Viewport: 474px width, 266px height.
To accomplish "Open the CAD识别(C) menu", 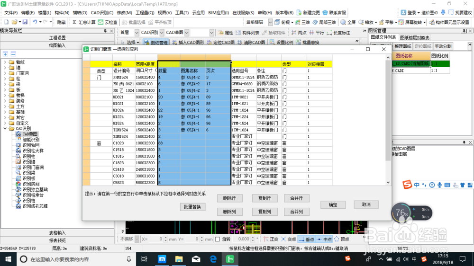I will click(102, 13).
